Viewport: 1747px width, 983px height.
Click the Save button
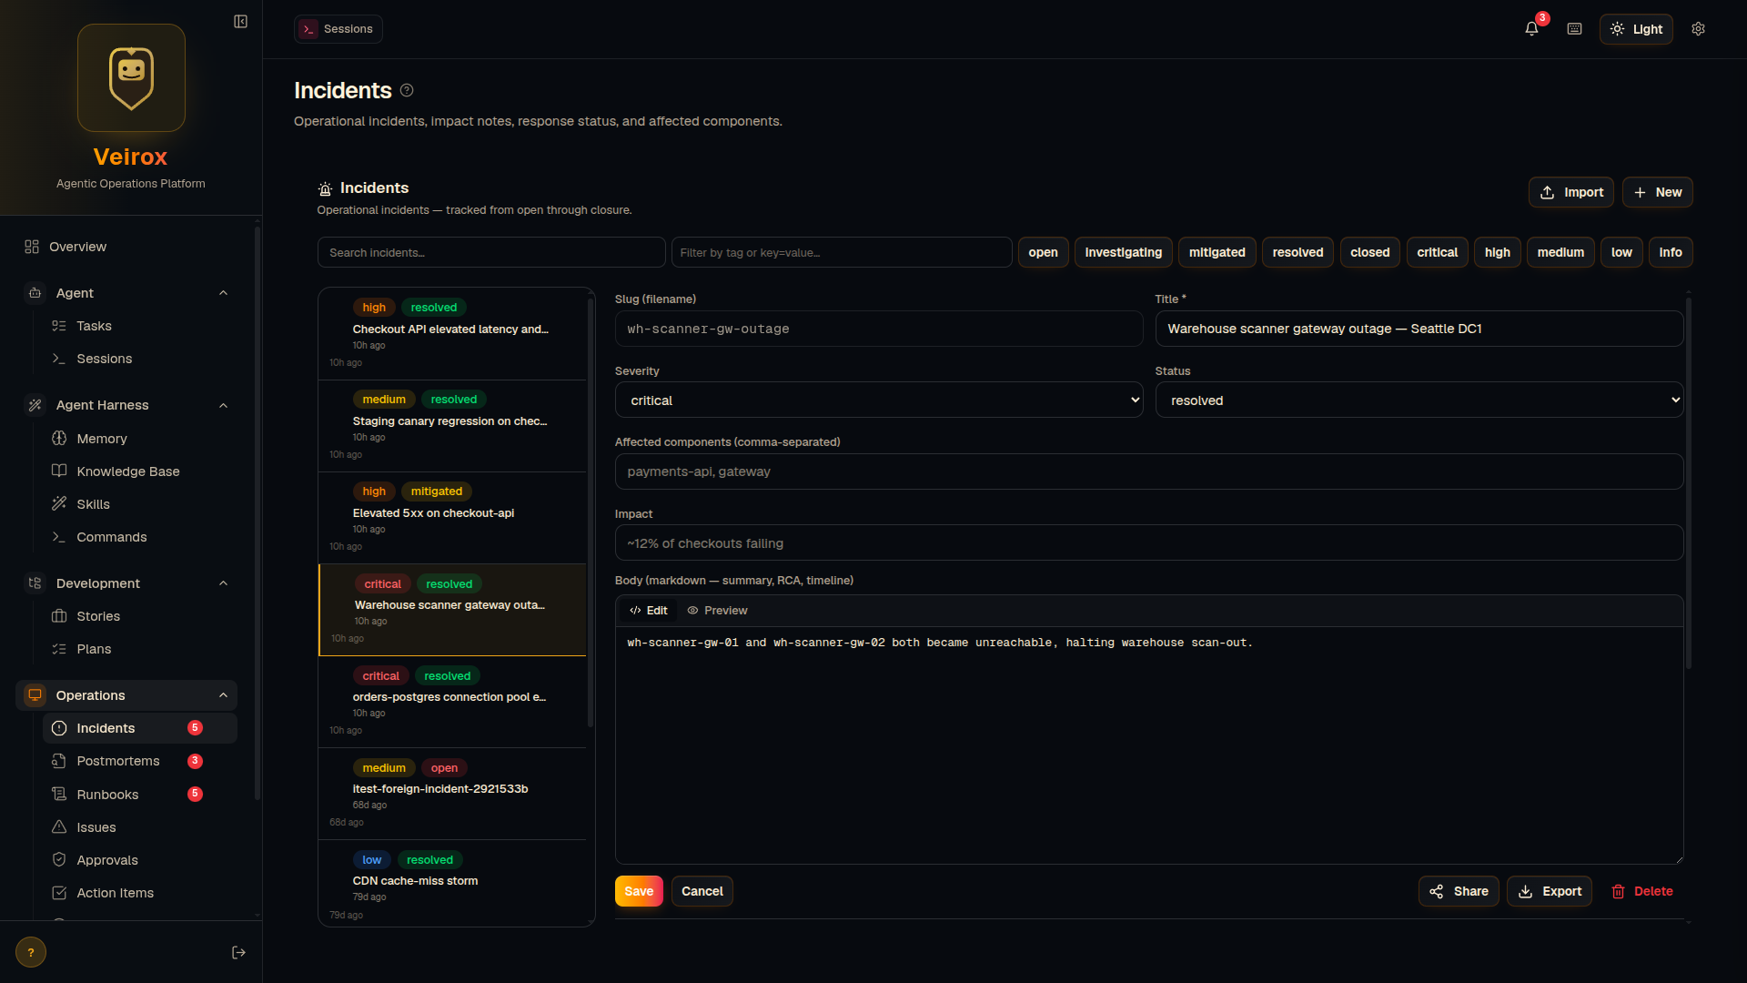click(x=639, y=891)
